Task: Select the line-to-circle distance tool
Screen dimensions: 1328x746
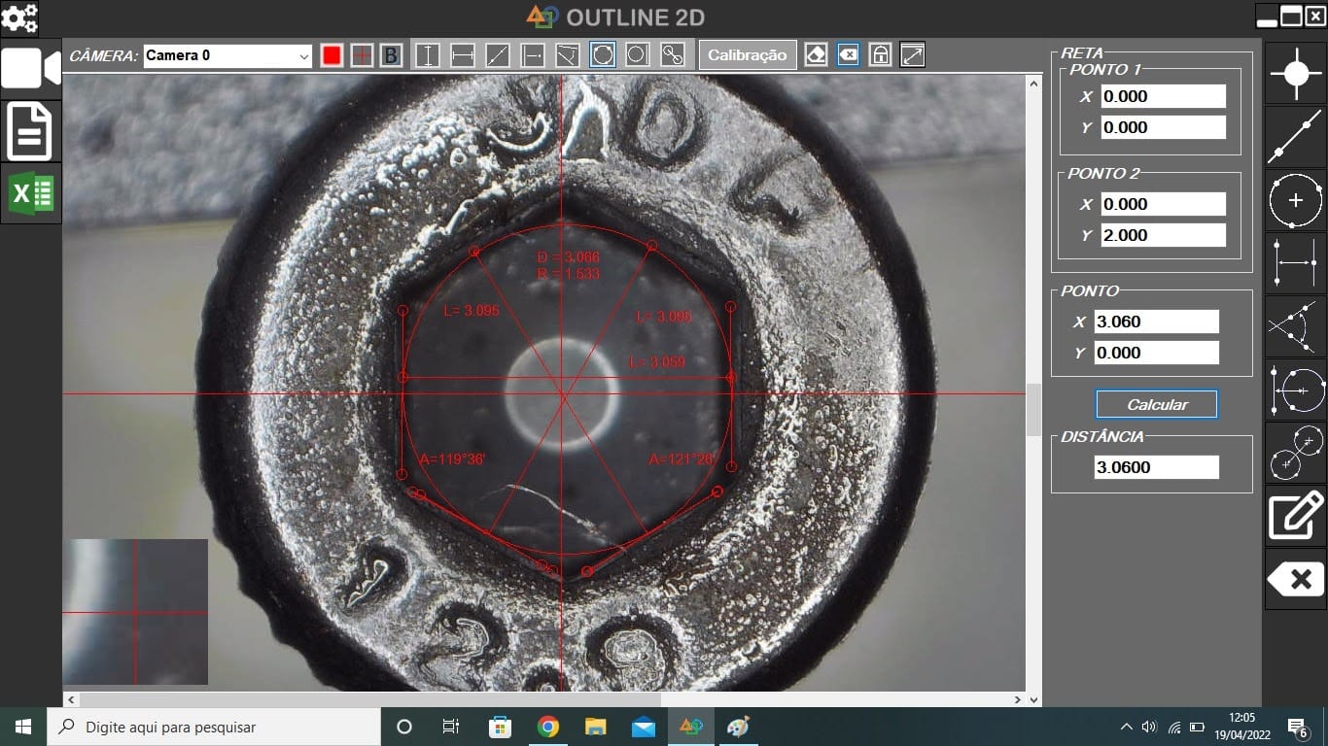Action: click(1296, 390)
